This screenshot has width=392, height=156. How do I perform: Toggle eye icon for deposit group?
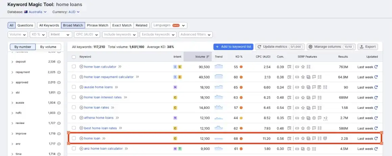point(59,62)
